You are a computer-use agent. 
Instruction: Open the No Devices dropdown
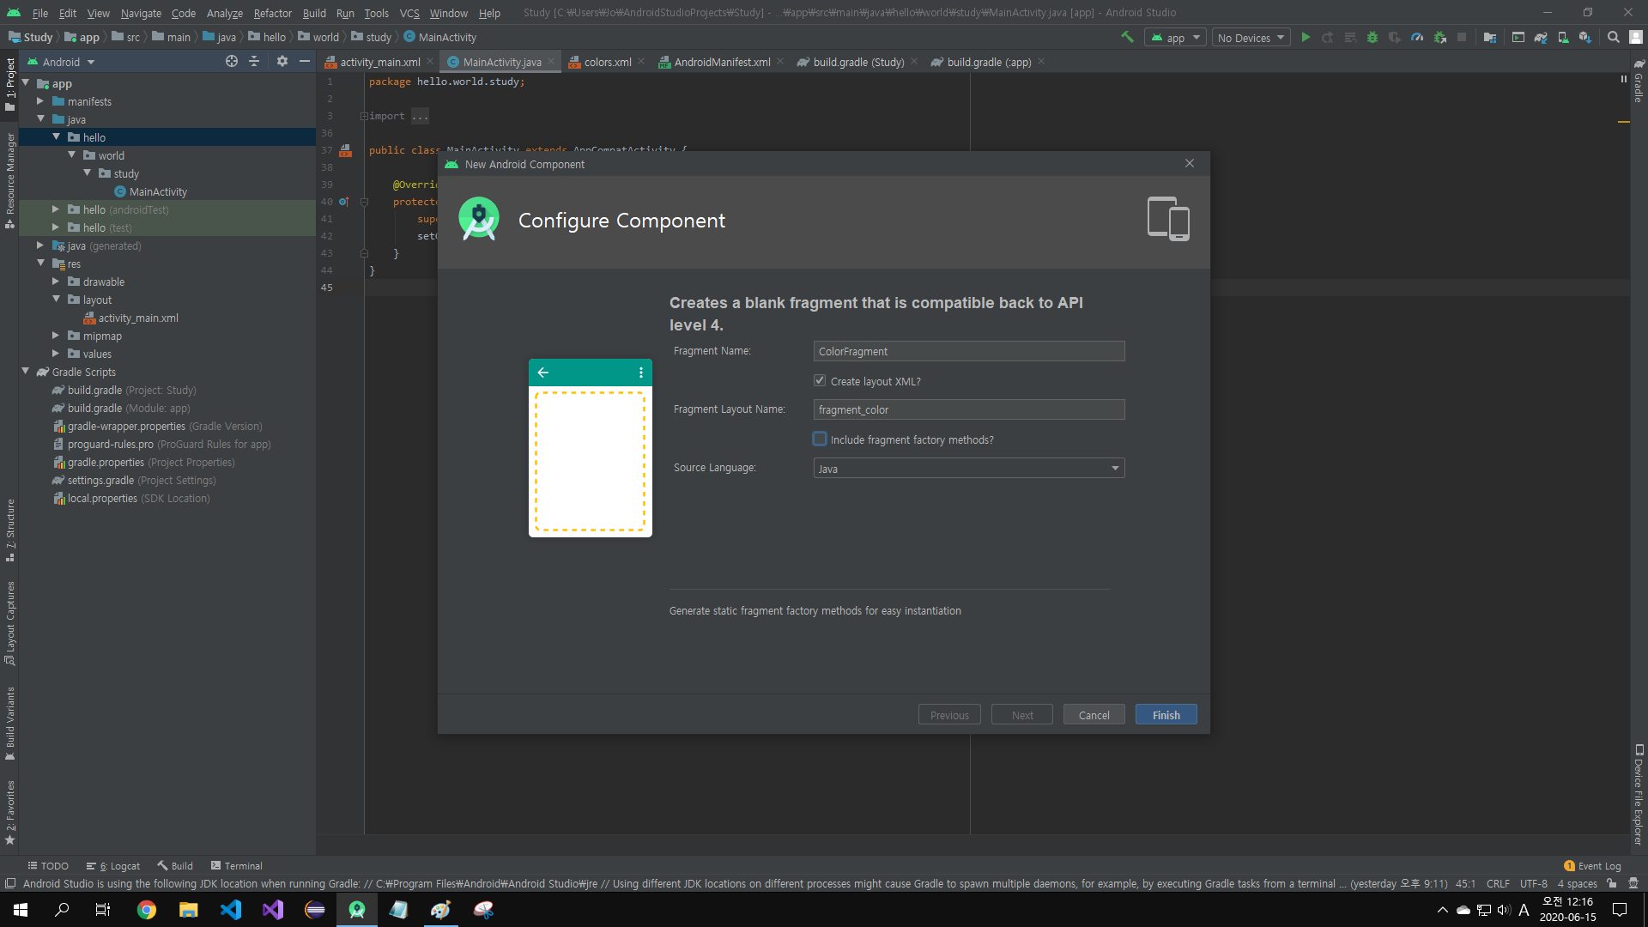pos(1251,38)
